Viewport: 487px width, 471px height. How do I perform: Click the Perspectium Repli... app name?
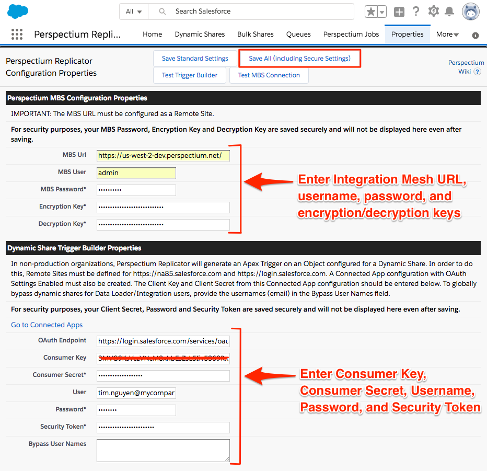[77, 34]
